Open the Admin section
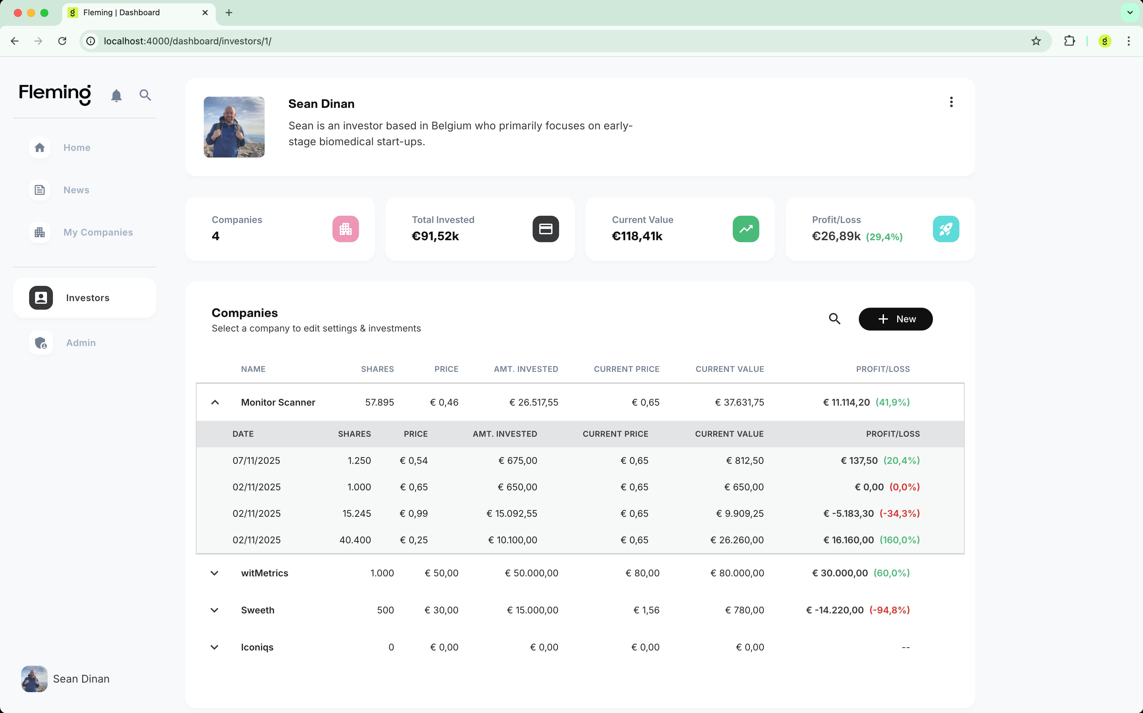 point(81,343)
